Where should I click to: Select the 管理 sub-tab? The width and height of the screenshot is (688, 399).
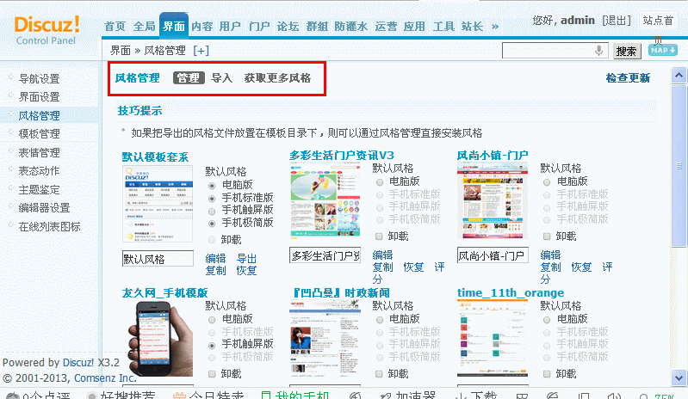189,78
